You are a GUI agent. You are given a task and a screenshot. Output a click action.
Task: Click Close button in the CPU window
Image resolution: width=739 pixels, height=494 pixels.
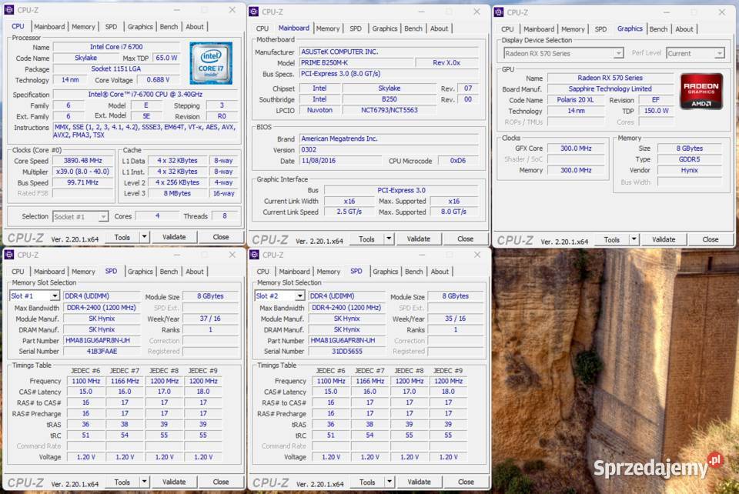point(221,237)
